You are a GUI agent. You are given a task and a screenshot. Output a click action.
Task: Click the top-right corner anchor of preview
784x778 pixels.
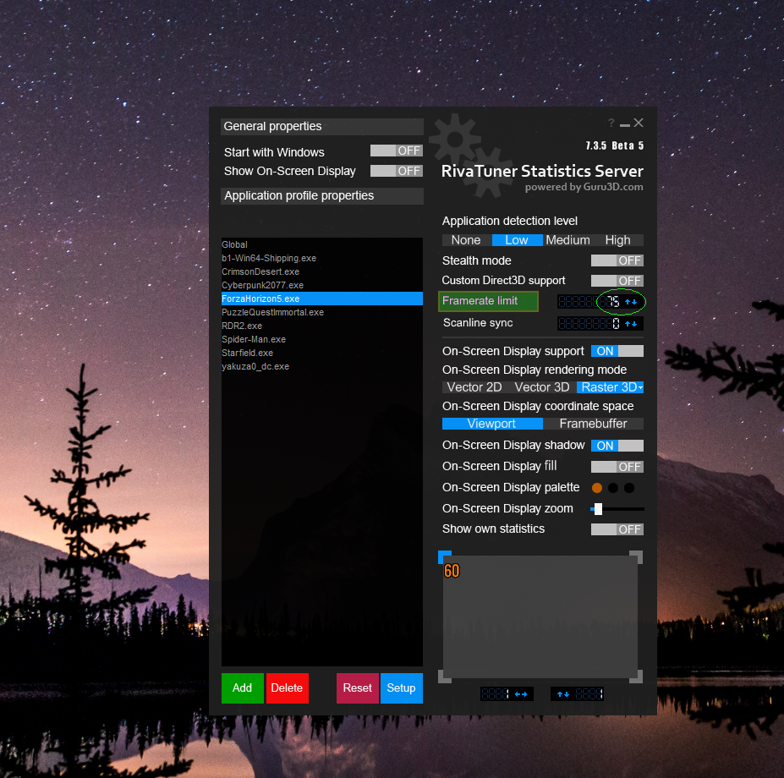(x=636, y=556)
